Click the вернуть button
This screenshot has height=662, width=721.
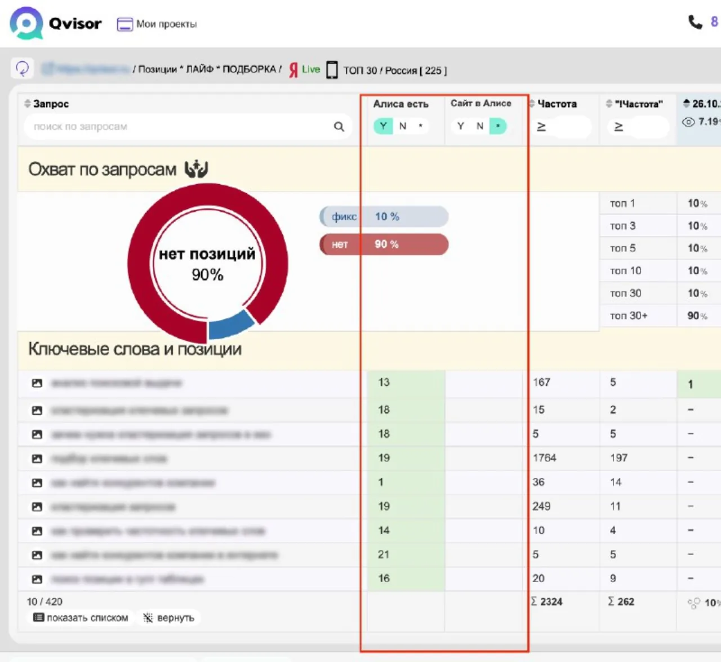tap(168, 618)
